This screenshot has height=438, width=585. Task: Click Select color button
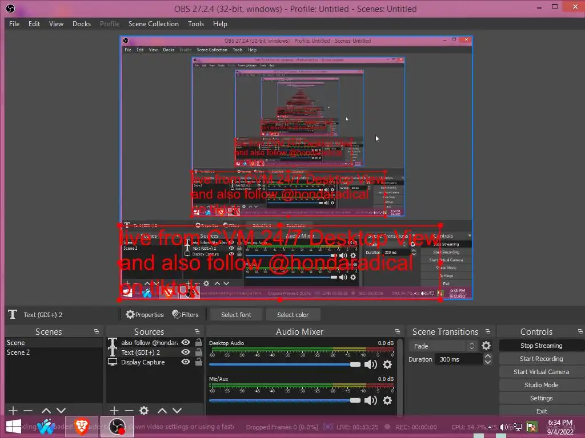pyautogui.click(x=293, y=315)
